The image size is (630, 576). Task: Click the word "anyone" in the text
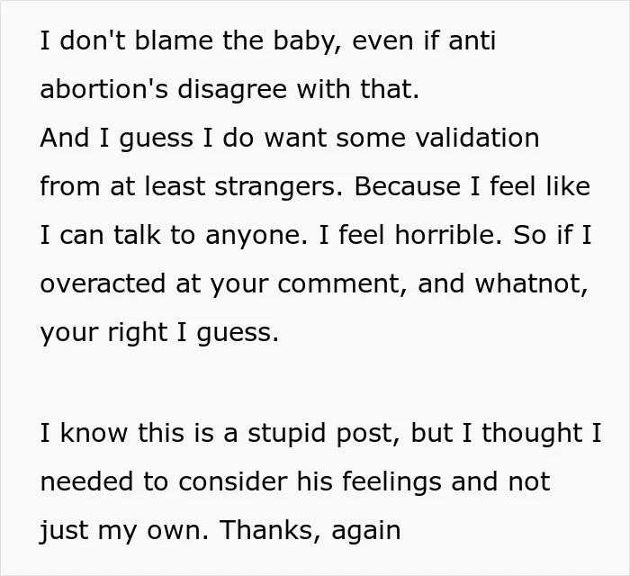click(252, 236)
